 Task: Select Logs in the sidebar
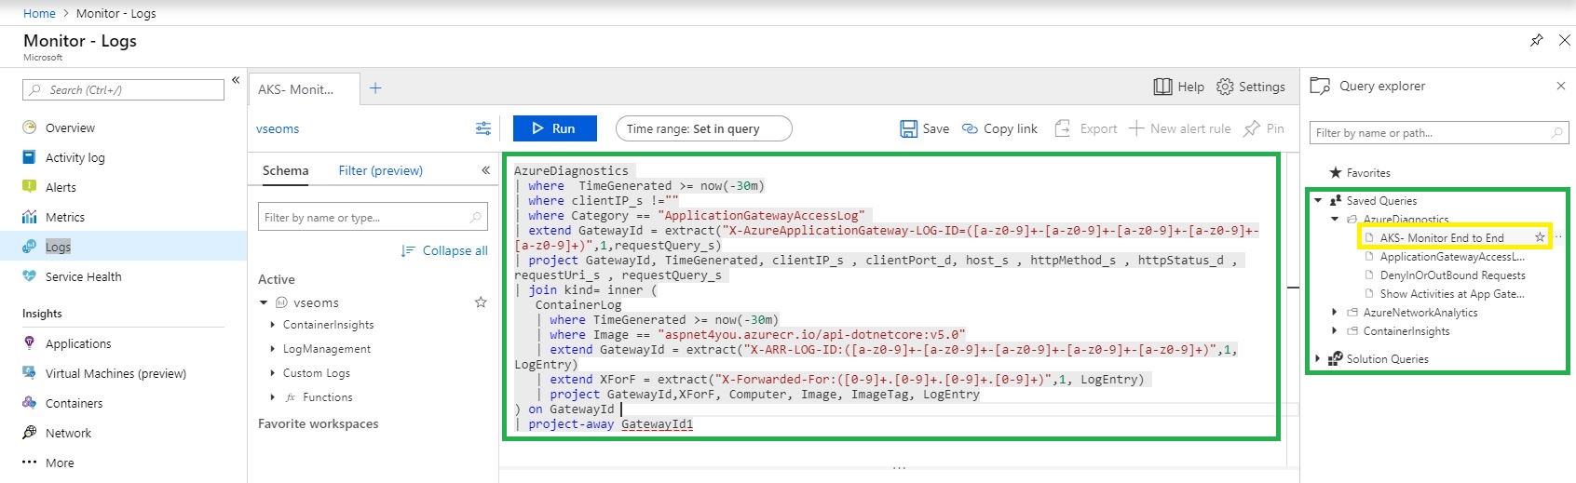58,247
